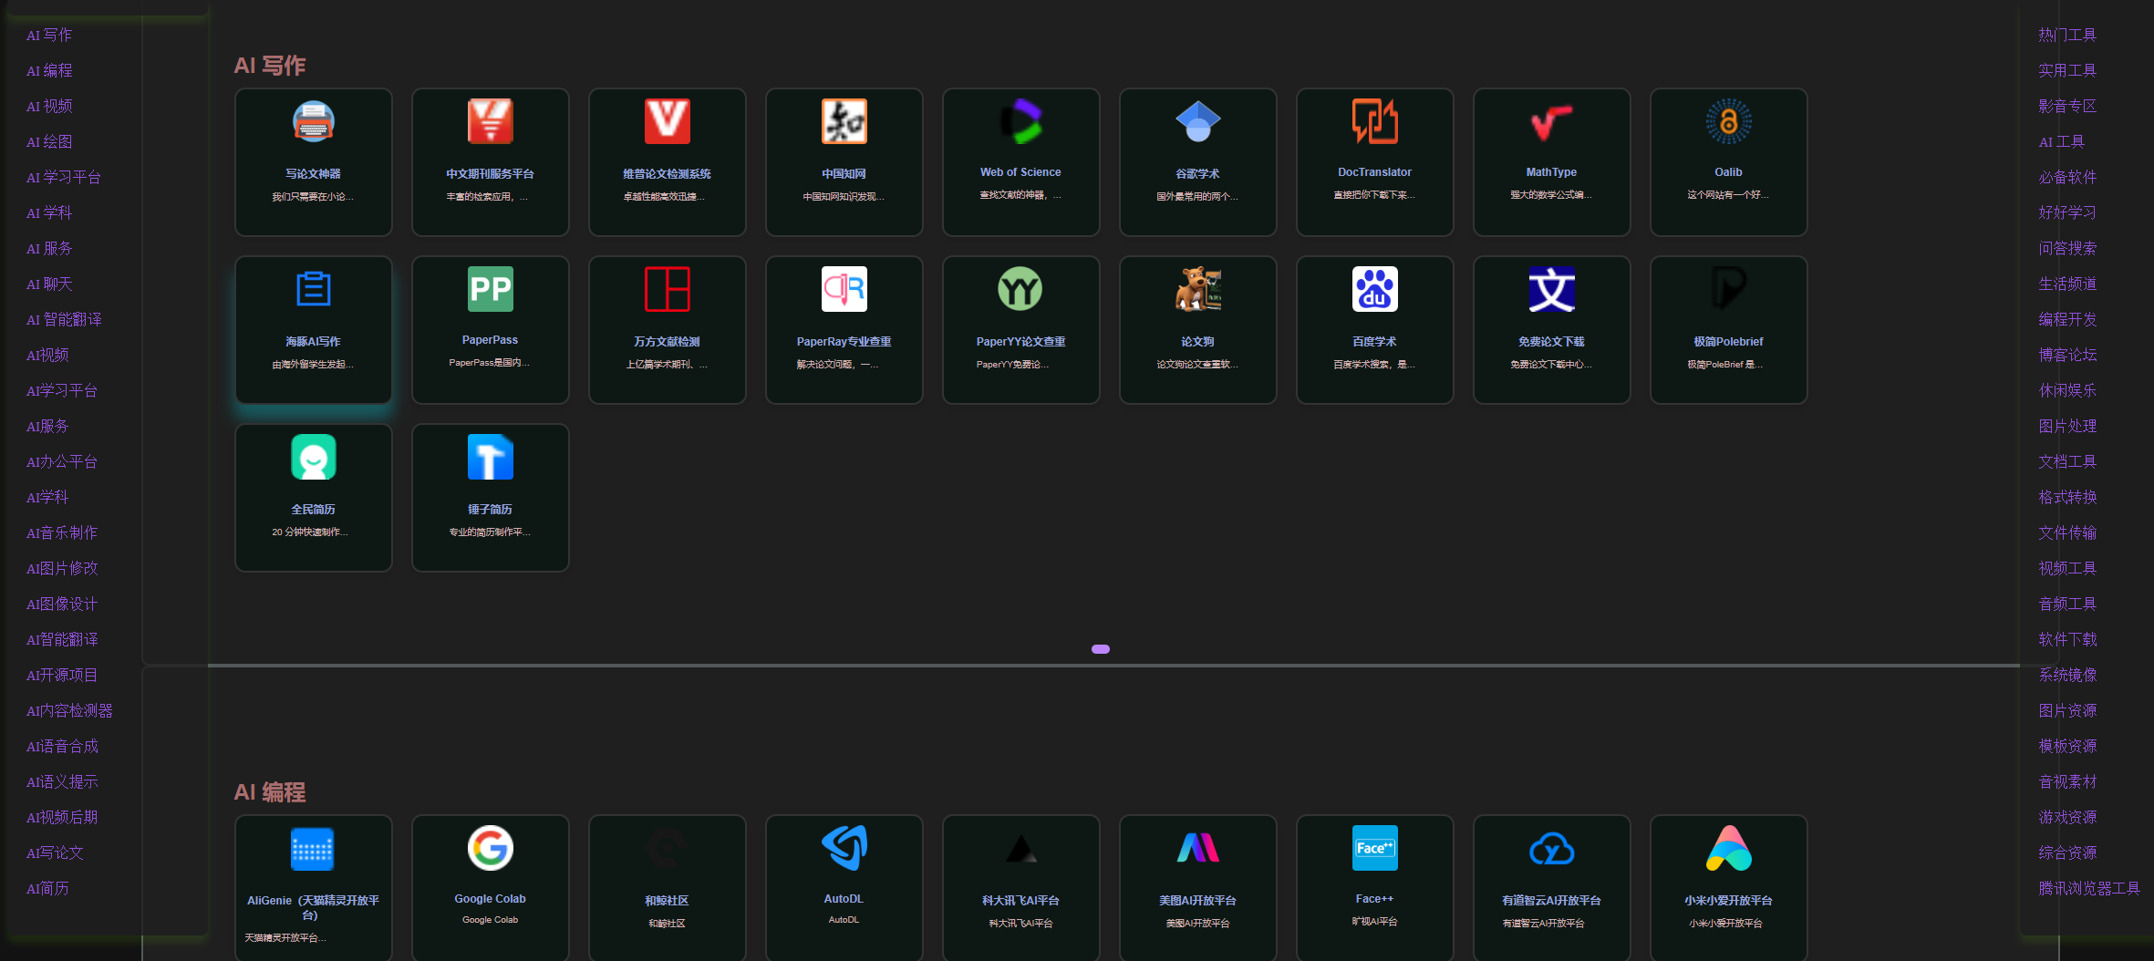Choose AI 智能翻译 in left sidebar
Image resolution: width=2154 pixels, height=961 pixels.
tap(64, 319)
